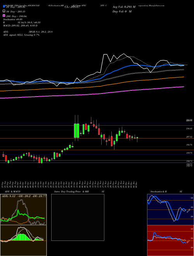Click the magenta 200 Day legend swatch
Screen dimensions: 194x256
[4, 16]
